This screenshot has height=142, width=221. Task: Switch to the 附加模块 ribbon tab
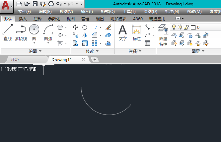click(x=118, y=19)
